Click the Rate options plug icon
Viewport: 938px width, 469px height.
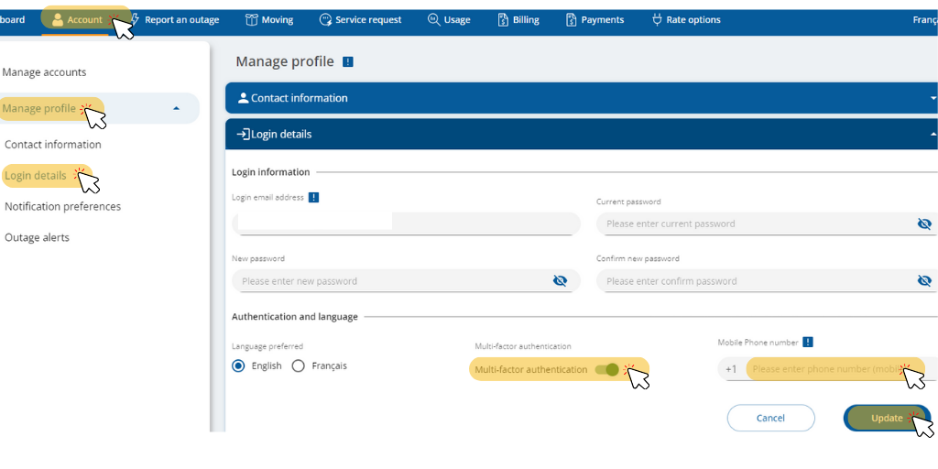[x=657, y=20]
